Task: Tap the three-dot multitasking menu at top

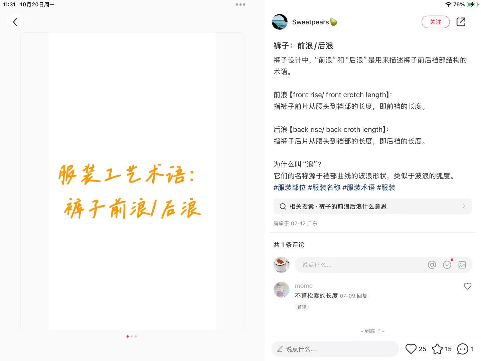Action: click(240, 5)
